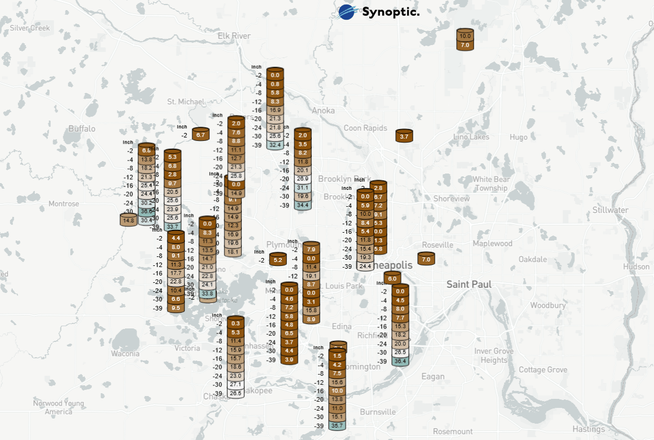The height and width of the screenshot is (440, 654).
Task: Click the Norwood Young America label
Action: [x=59, y=407]
